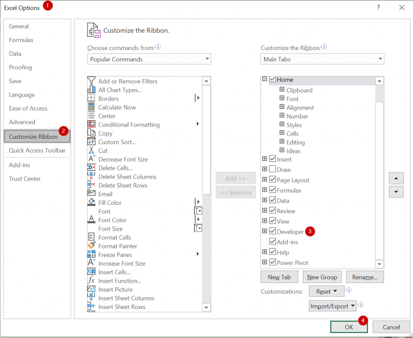Expand the Alignment group
The height and width of the screenshot is (338, 413).
[x=282, y=107]
